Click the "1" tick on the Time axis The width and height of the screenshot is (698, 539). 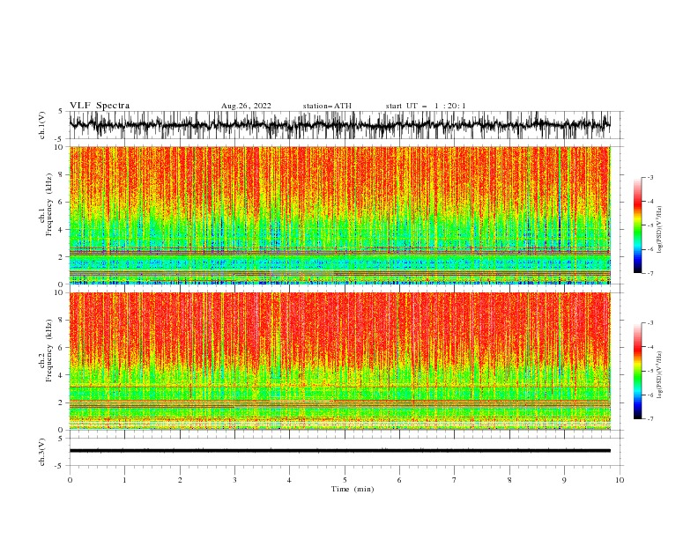[124, 480]
